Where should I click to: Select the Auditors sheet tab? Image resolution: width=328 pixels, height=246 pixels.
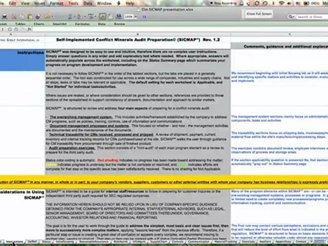[265, 242]
